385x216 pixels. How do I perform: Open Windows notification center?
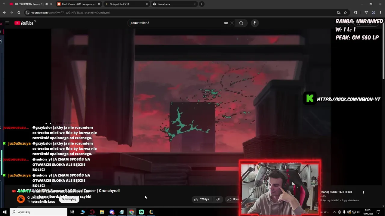(x=378, y=212)
